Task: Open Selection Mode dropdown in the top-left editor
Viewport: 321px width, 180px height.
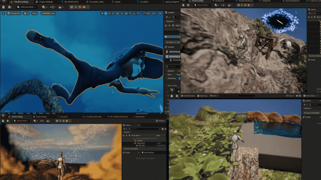Action: click(x=27, y=7)
